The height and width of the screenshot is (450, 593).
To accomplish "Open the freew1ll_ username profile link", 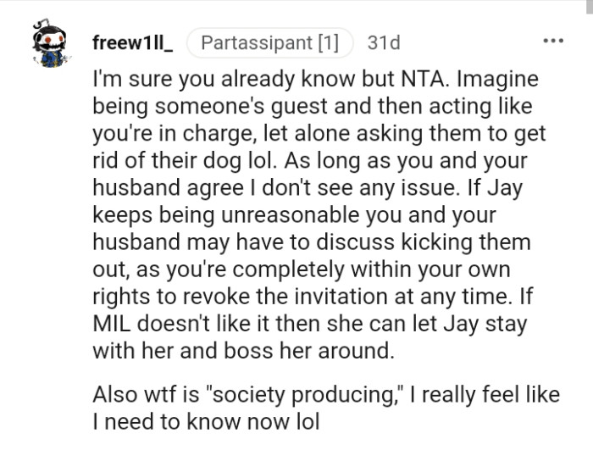I will (131, 42).
